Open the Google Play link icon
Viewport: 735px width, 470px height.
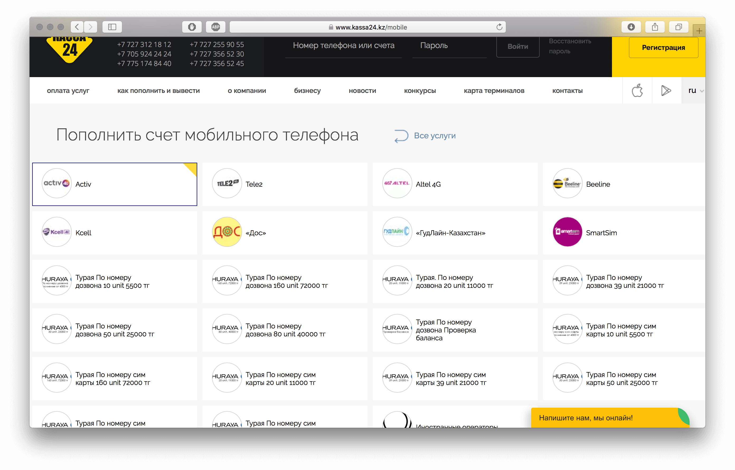point(666,90)
